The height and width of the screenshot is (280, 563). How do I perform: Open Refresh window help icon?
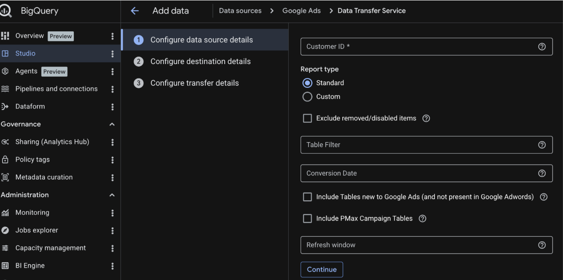(x=542, y=245)
